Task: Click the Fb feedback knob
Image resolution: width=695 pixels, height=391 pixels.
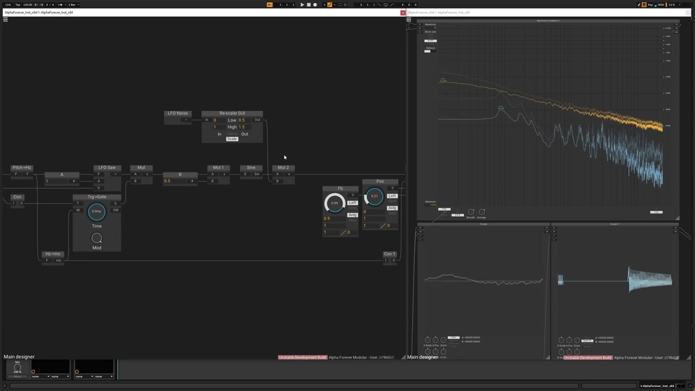Action: pos(334,203)
